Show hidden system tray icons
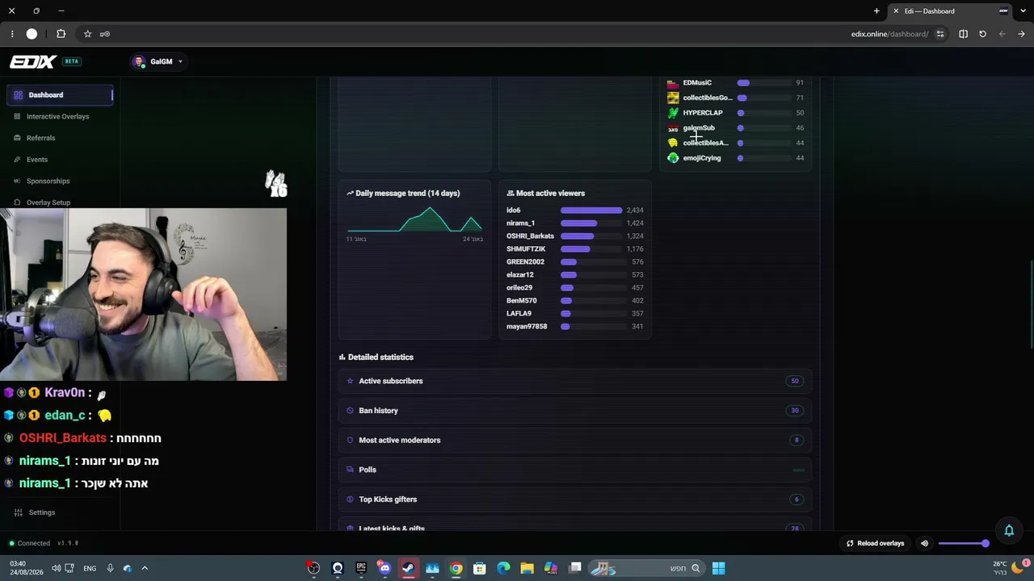The image size is (1034, 581). click(145, 568)
